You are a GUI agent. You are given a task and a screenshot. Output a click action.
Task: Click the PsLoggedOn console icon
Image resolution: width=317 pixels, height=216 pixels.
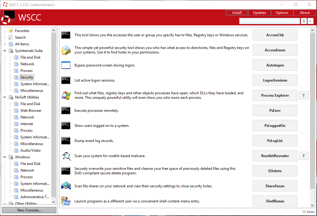pyautogui.click(x=66, y=125)
